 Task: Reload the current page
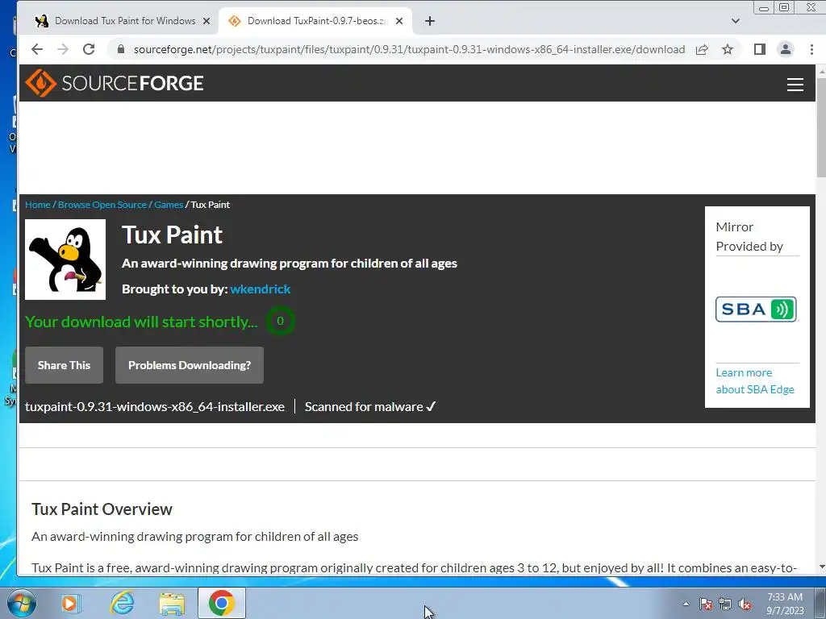pos(89,49)
